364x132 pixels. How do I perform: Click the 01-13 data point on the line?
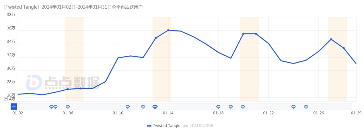point(156,38)
